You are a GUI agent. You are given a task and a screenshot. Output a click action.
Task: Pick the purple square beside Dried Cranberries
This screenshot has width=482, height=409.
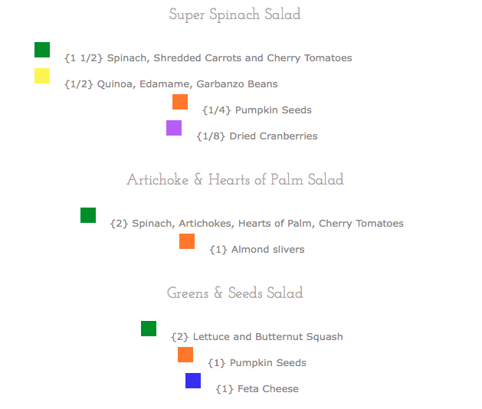pyautogui.click(x=174, y=128)
